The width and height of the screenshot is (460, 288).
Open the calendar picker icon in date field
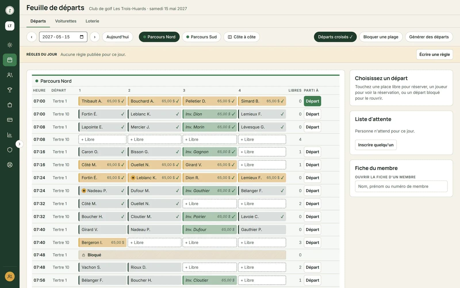(82, 37)
